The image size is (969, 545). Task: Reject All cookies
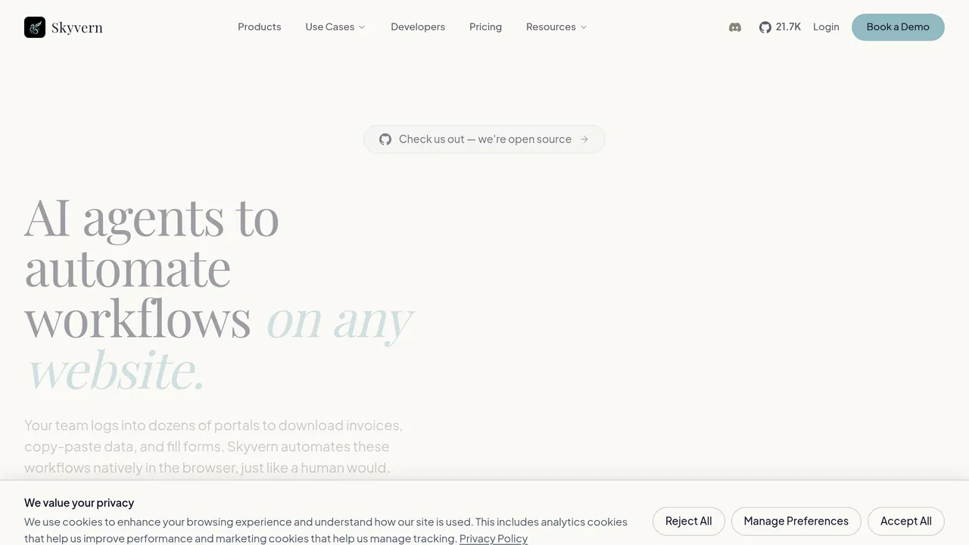click(x=689, y=521)
